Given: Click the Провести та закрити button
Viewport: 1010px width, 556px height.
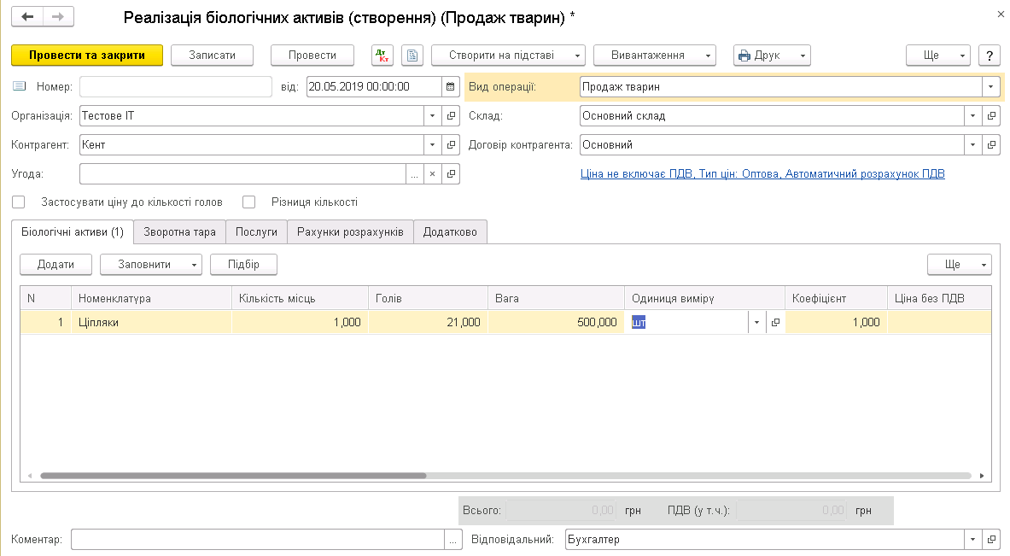Looking at the screenshot, I should coord(86,55).
